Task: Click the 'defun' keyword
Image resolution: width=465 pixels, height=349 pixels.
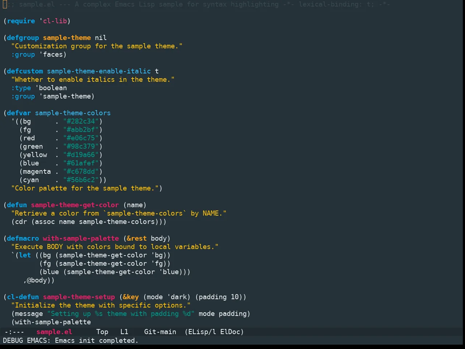Action: tap(17, 205)
